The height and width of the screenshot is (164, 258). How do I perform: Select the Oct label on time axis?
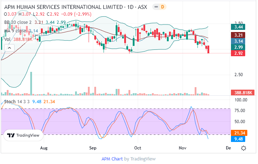tap(138, 148)
